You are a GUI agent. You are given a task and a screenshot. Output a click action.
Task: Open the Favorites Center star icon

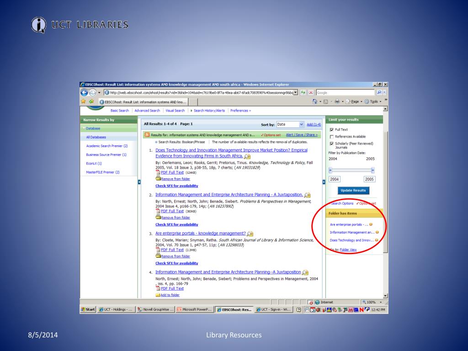[83, 101]
